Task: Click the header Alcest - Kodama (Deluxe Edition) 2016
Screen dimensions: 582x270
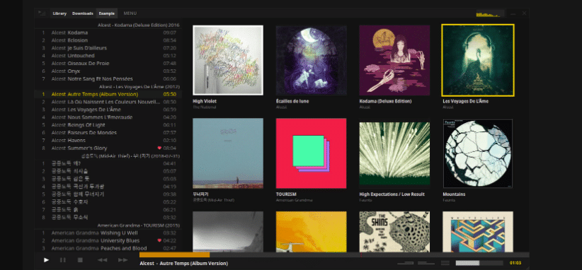Action: click(139, 25)
